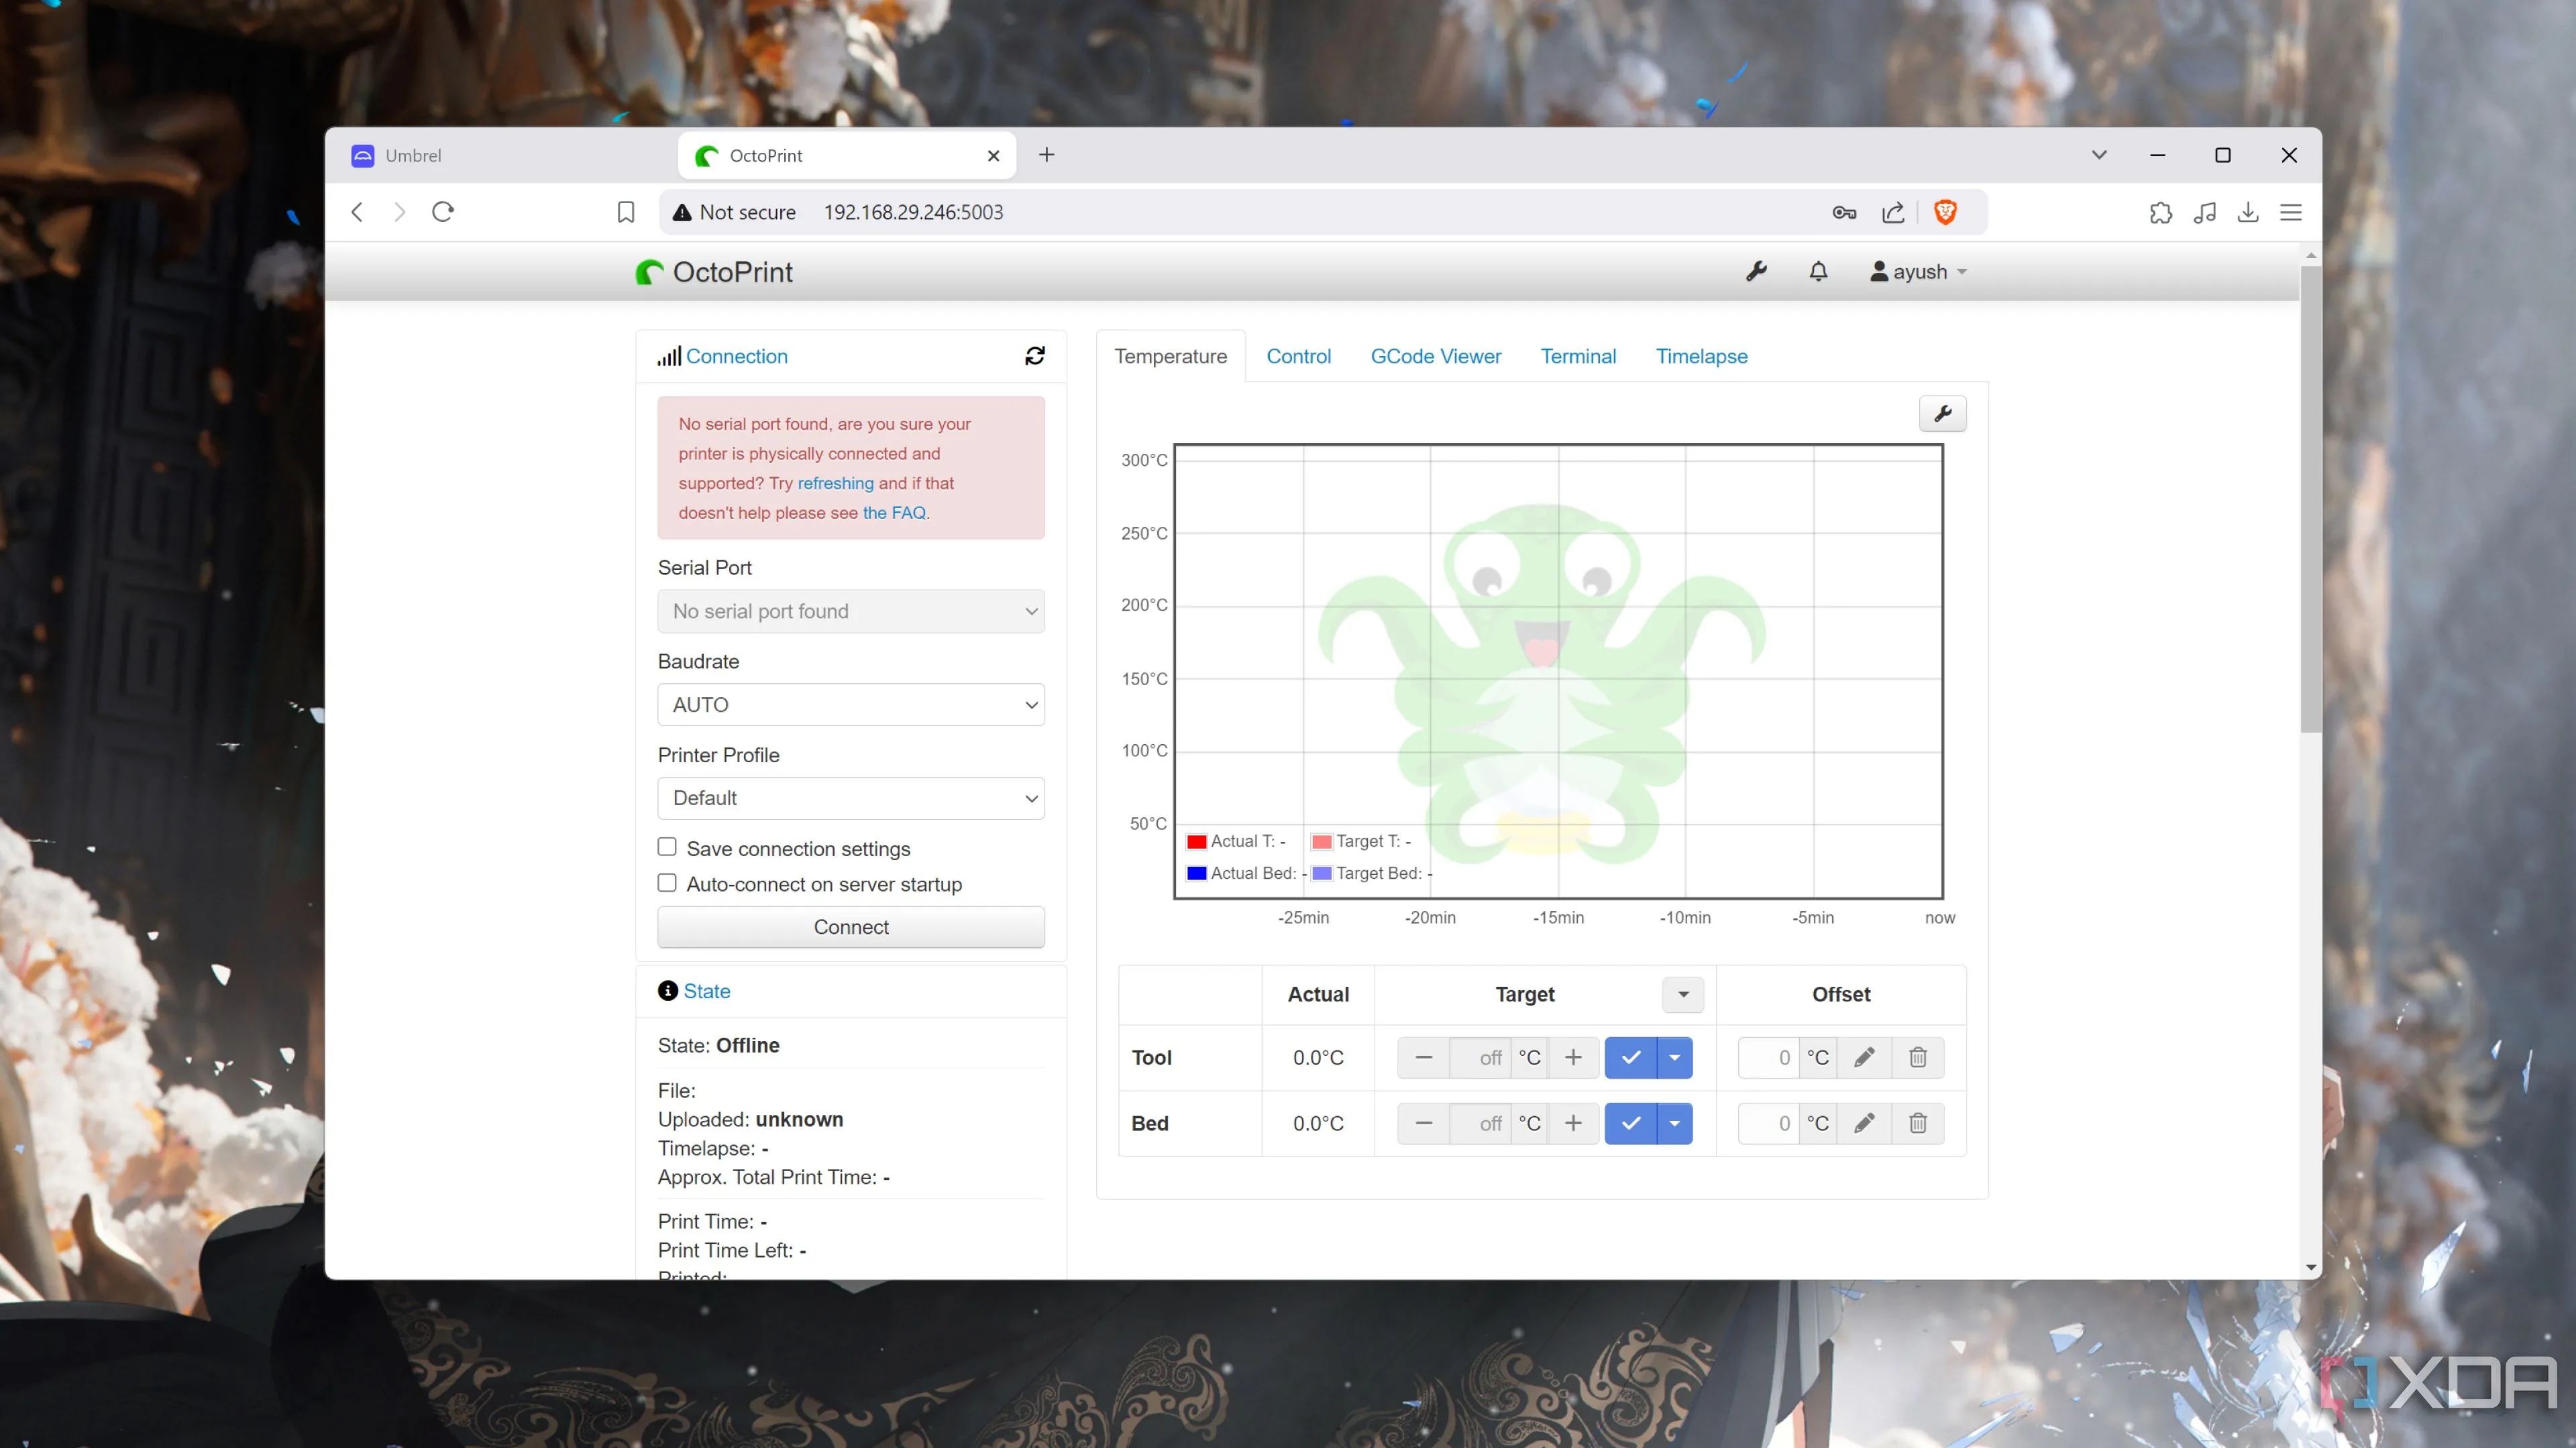Open the notifications bell
Image resolution: width=2576 pixels, height=1448 pixels.
(x=1818, y=271)
